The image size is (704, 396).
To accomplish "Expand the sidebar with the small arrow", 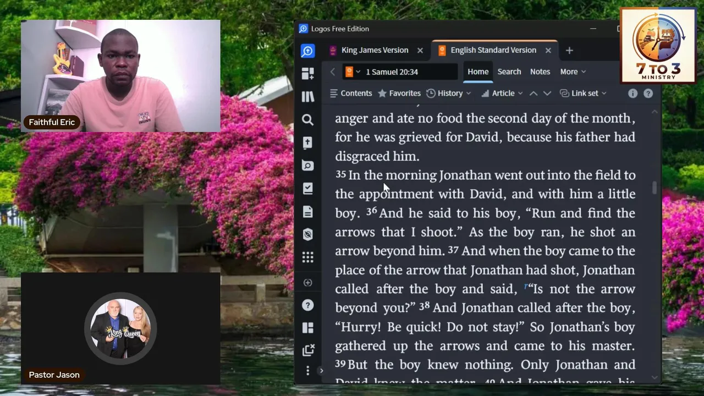I will click(321, 371).
